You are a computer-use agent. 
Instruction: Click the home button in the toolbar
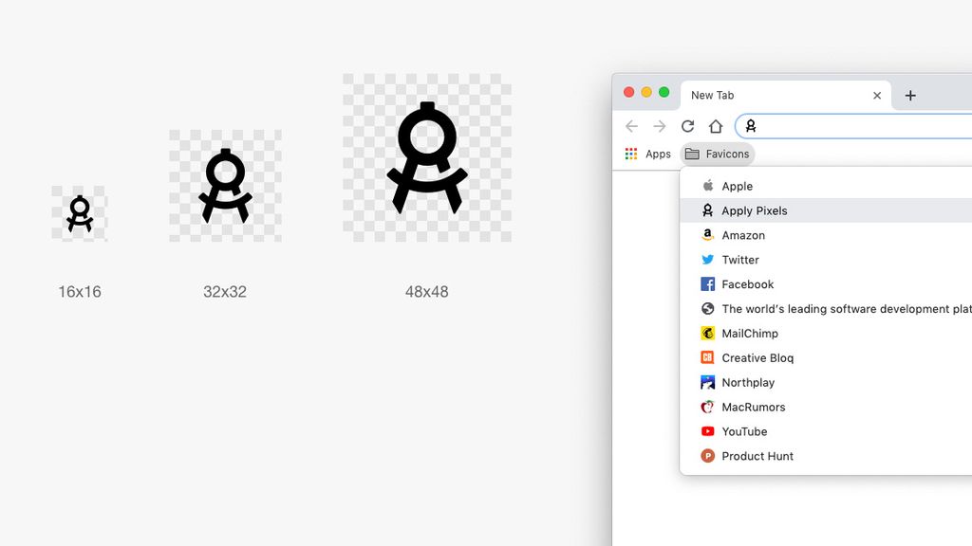tap(716, 125)
